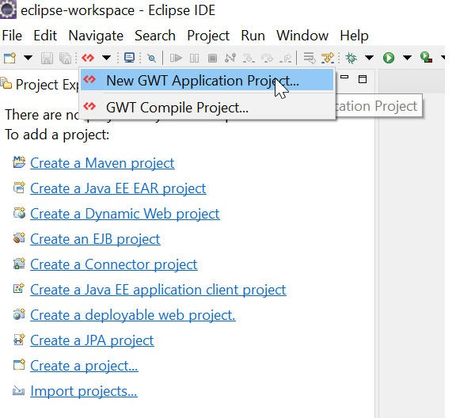
Task: Click Create a Java EE application client project
Action: 158,290
